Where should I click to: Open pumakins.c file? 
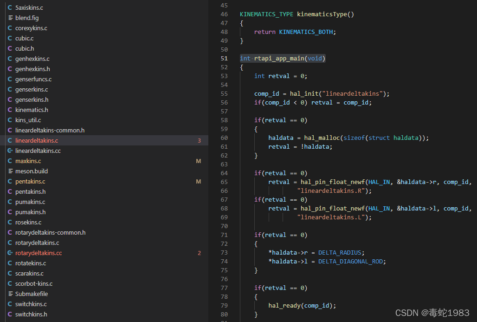pyautogui.click(x=31, y=202)
